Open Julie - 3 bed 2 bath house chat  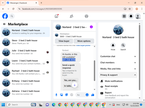pyautogui.click(x=26, y=52)
